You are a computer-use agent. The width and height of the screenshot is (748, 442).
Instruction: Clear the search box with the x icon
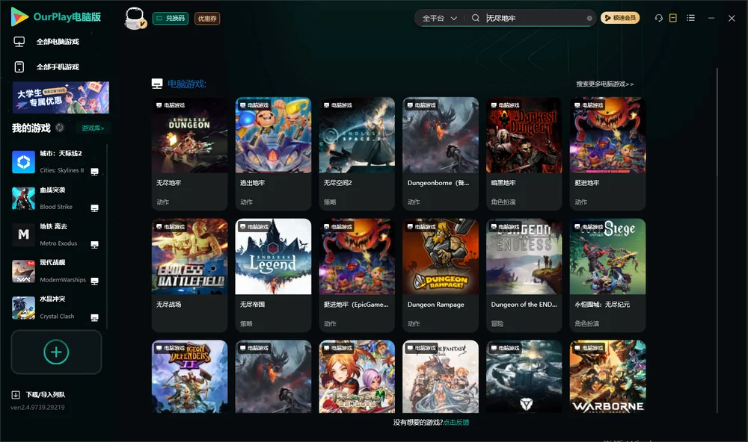pyautogui.click(x=589, y=19)
